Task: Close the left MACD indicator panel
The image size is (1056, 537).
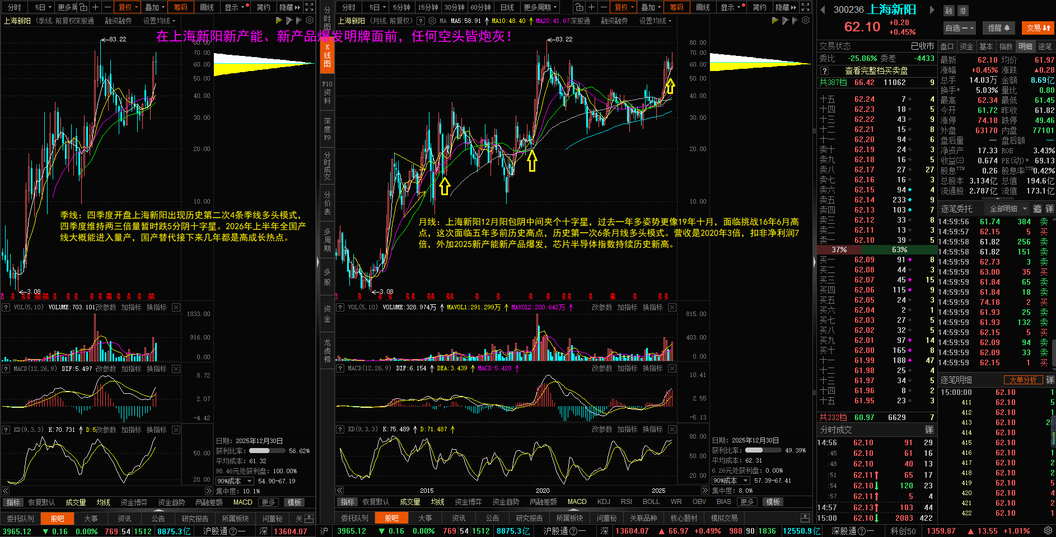Action: point(176,369)
